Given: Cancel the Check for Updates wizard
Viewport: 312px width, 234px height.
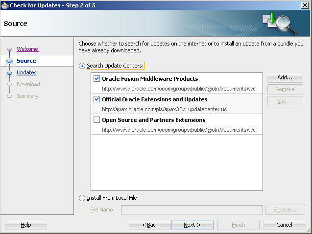Looking at the screenshot, I should (285, 225).
